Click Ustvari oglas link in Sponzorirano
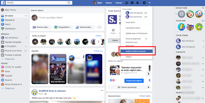 point(145,96)
